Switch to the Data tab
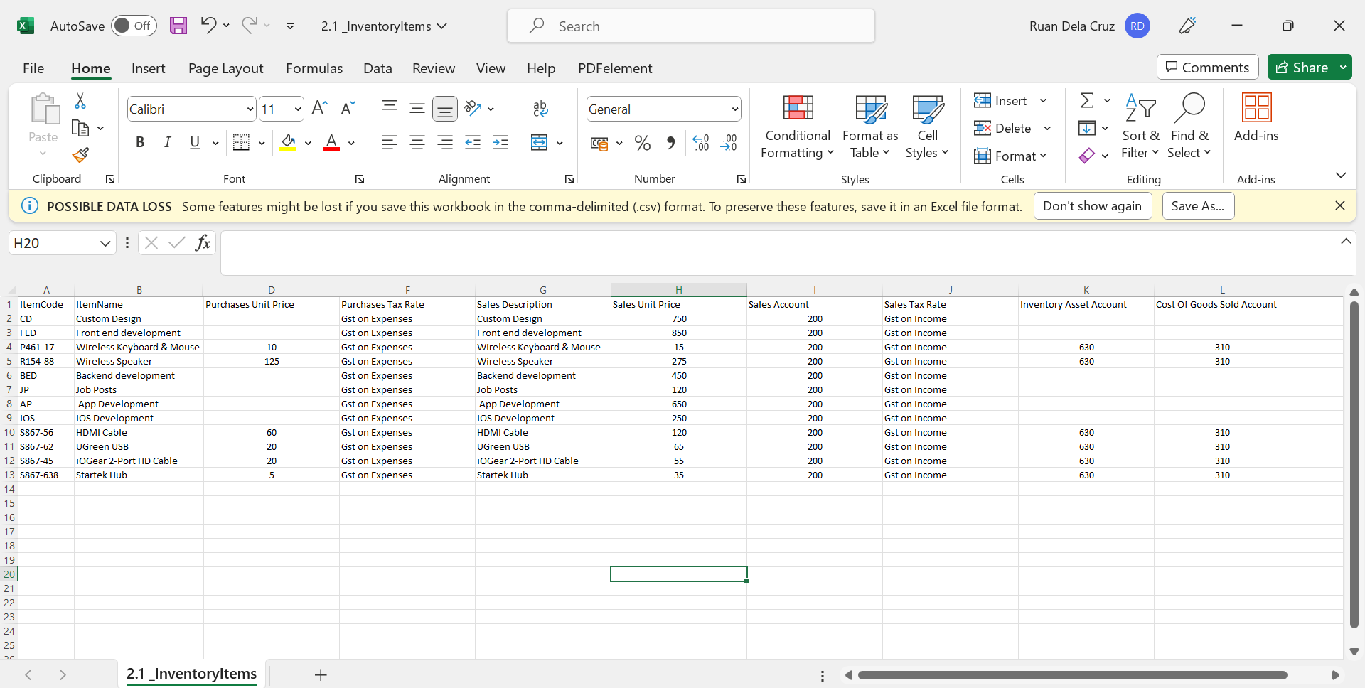 [378, 68]
